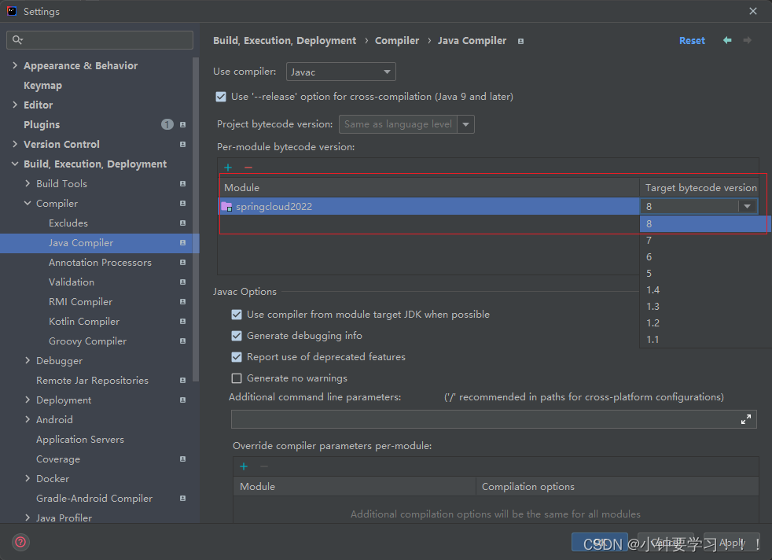
Task: Click the Reset link
Action: point(692,41)
